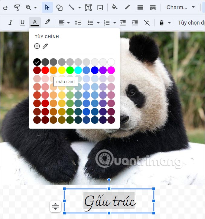Choose the pure blue swatch
This screenshot has height=219, width=205.
[95, 70]
